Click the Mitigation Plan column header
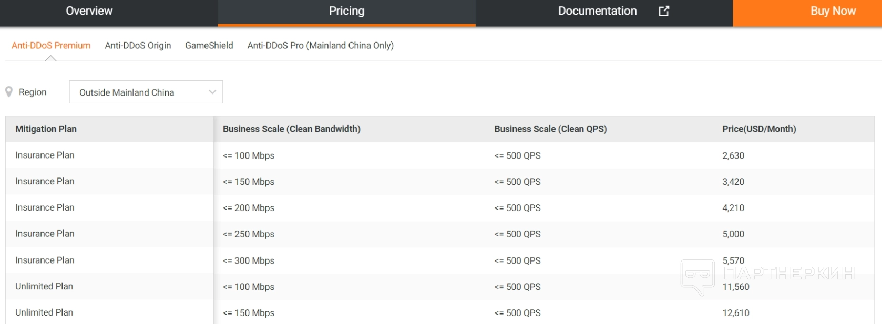The height and width of the screenshot is (324, 882). [x=46, y=129]
